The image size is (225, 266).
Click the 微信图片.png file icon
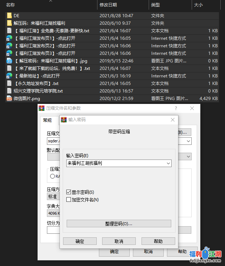point(9,99)
